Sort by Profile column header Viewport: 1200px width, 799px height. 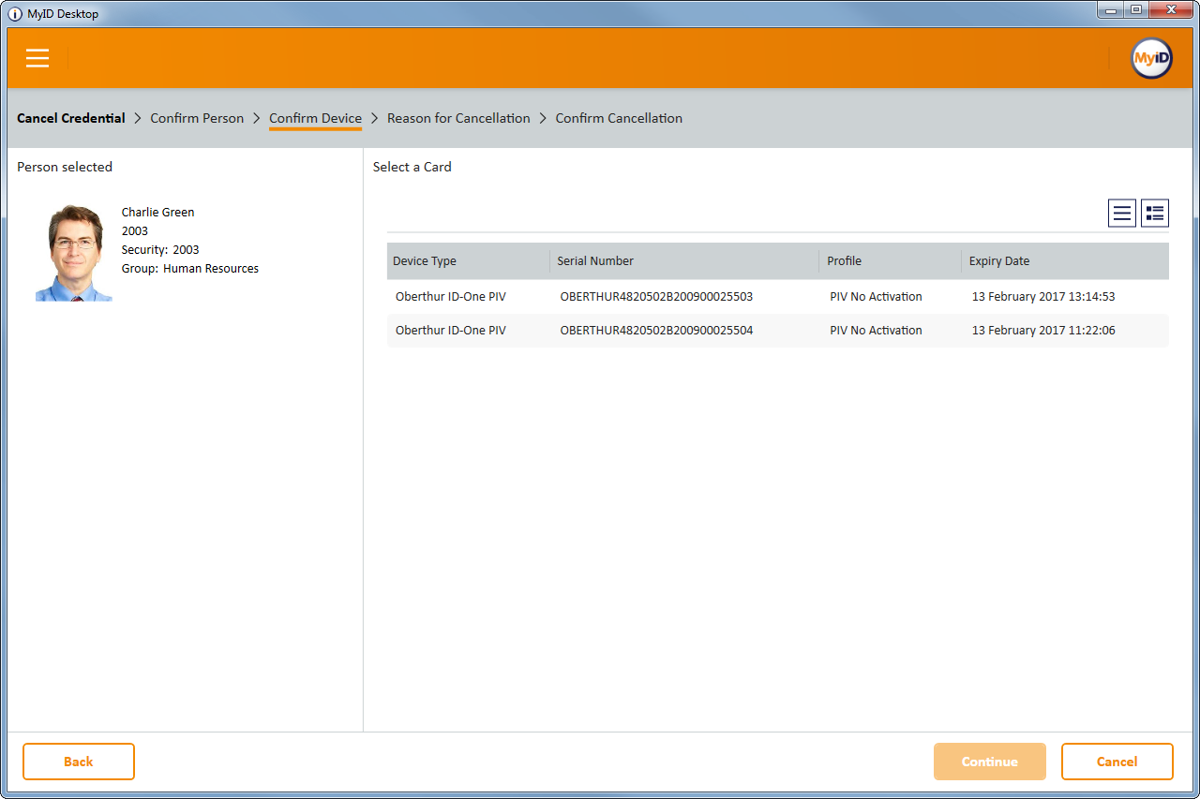844,261
